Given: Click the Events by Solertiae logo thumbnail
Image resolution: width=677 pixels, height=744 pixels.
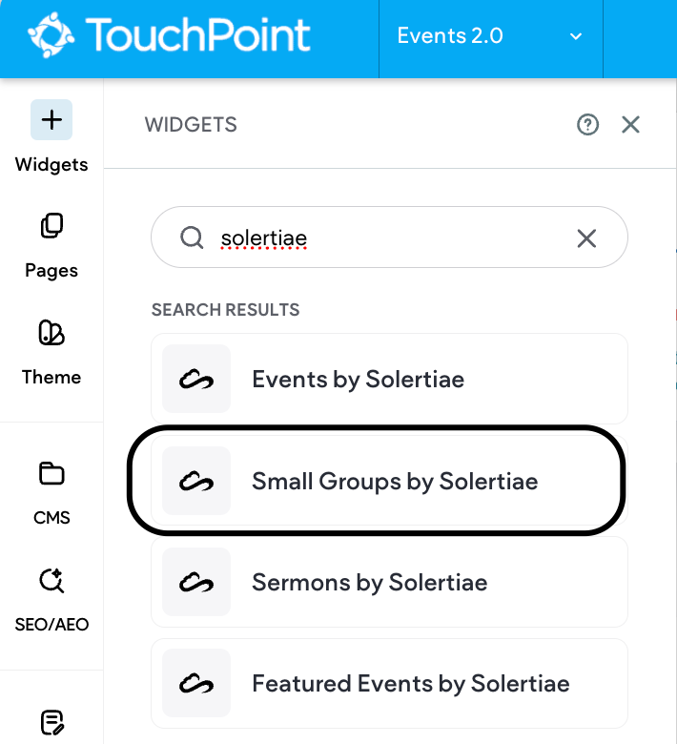Looking at the screenshot, I should tap(196, 379).
